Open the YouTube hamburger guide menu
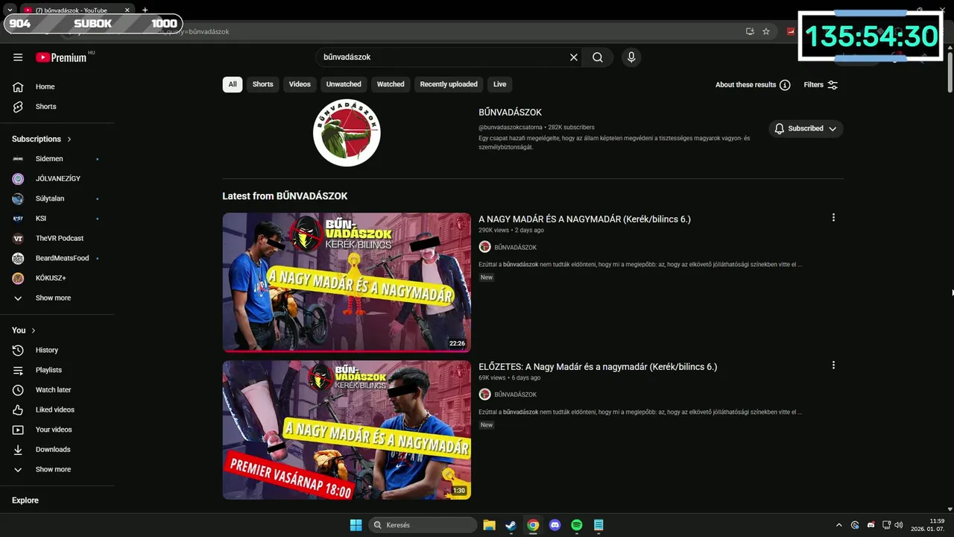954x537 pixels. click(x=18, y=57)
